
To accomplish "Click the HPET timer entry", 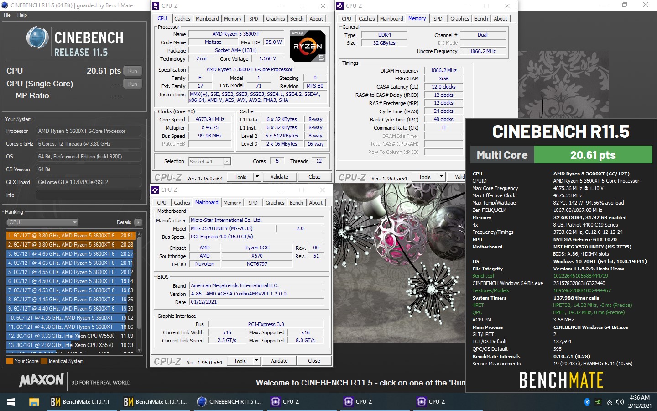I will 478,305.
